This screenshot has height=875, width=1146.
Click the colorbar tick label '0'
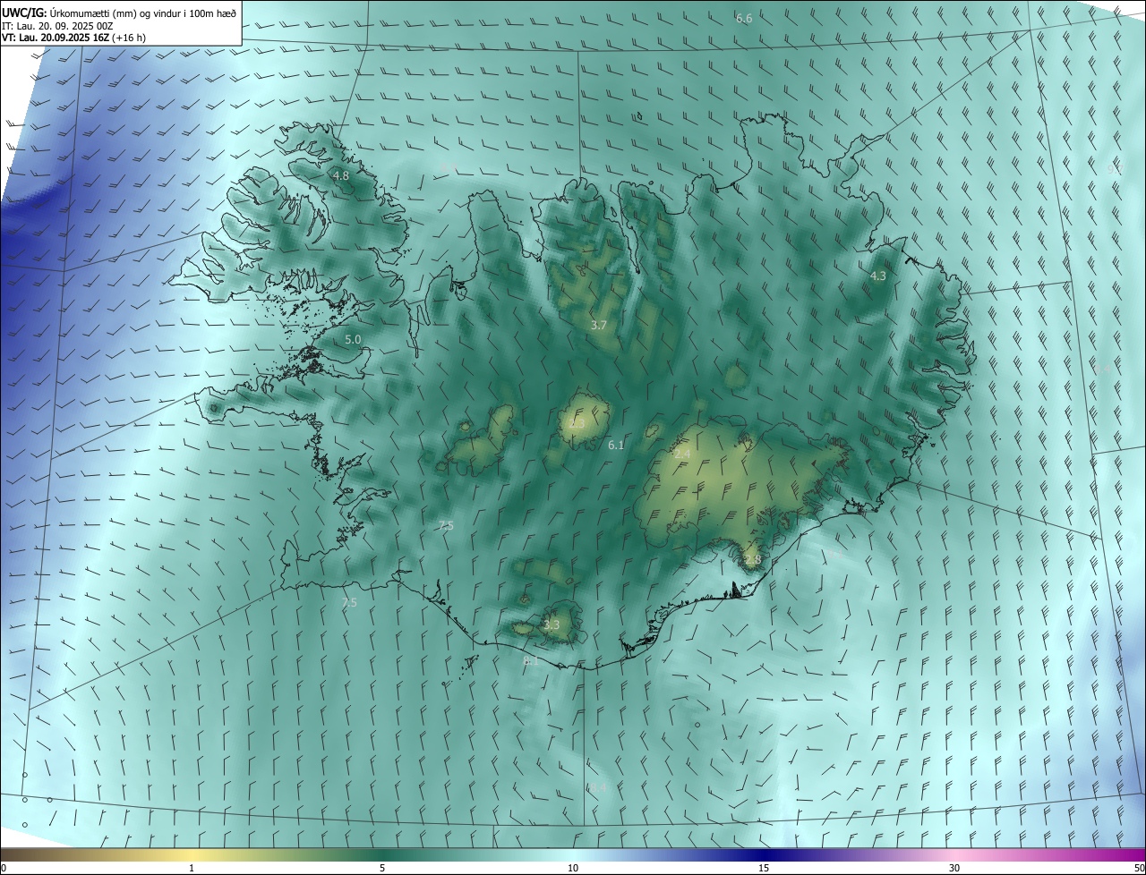click(3, 868)
